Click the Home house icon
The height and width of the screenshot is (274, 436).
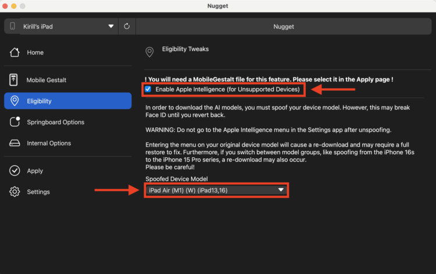[15, 52]
